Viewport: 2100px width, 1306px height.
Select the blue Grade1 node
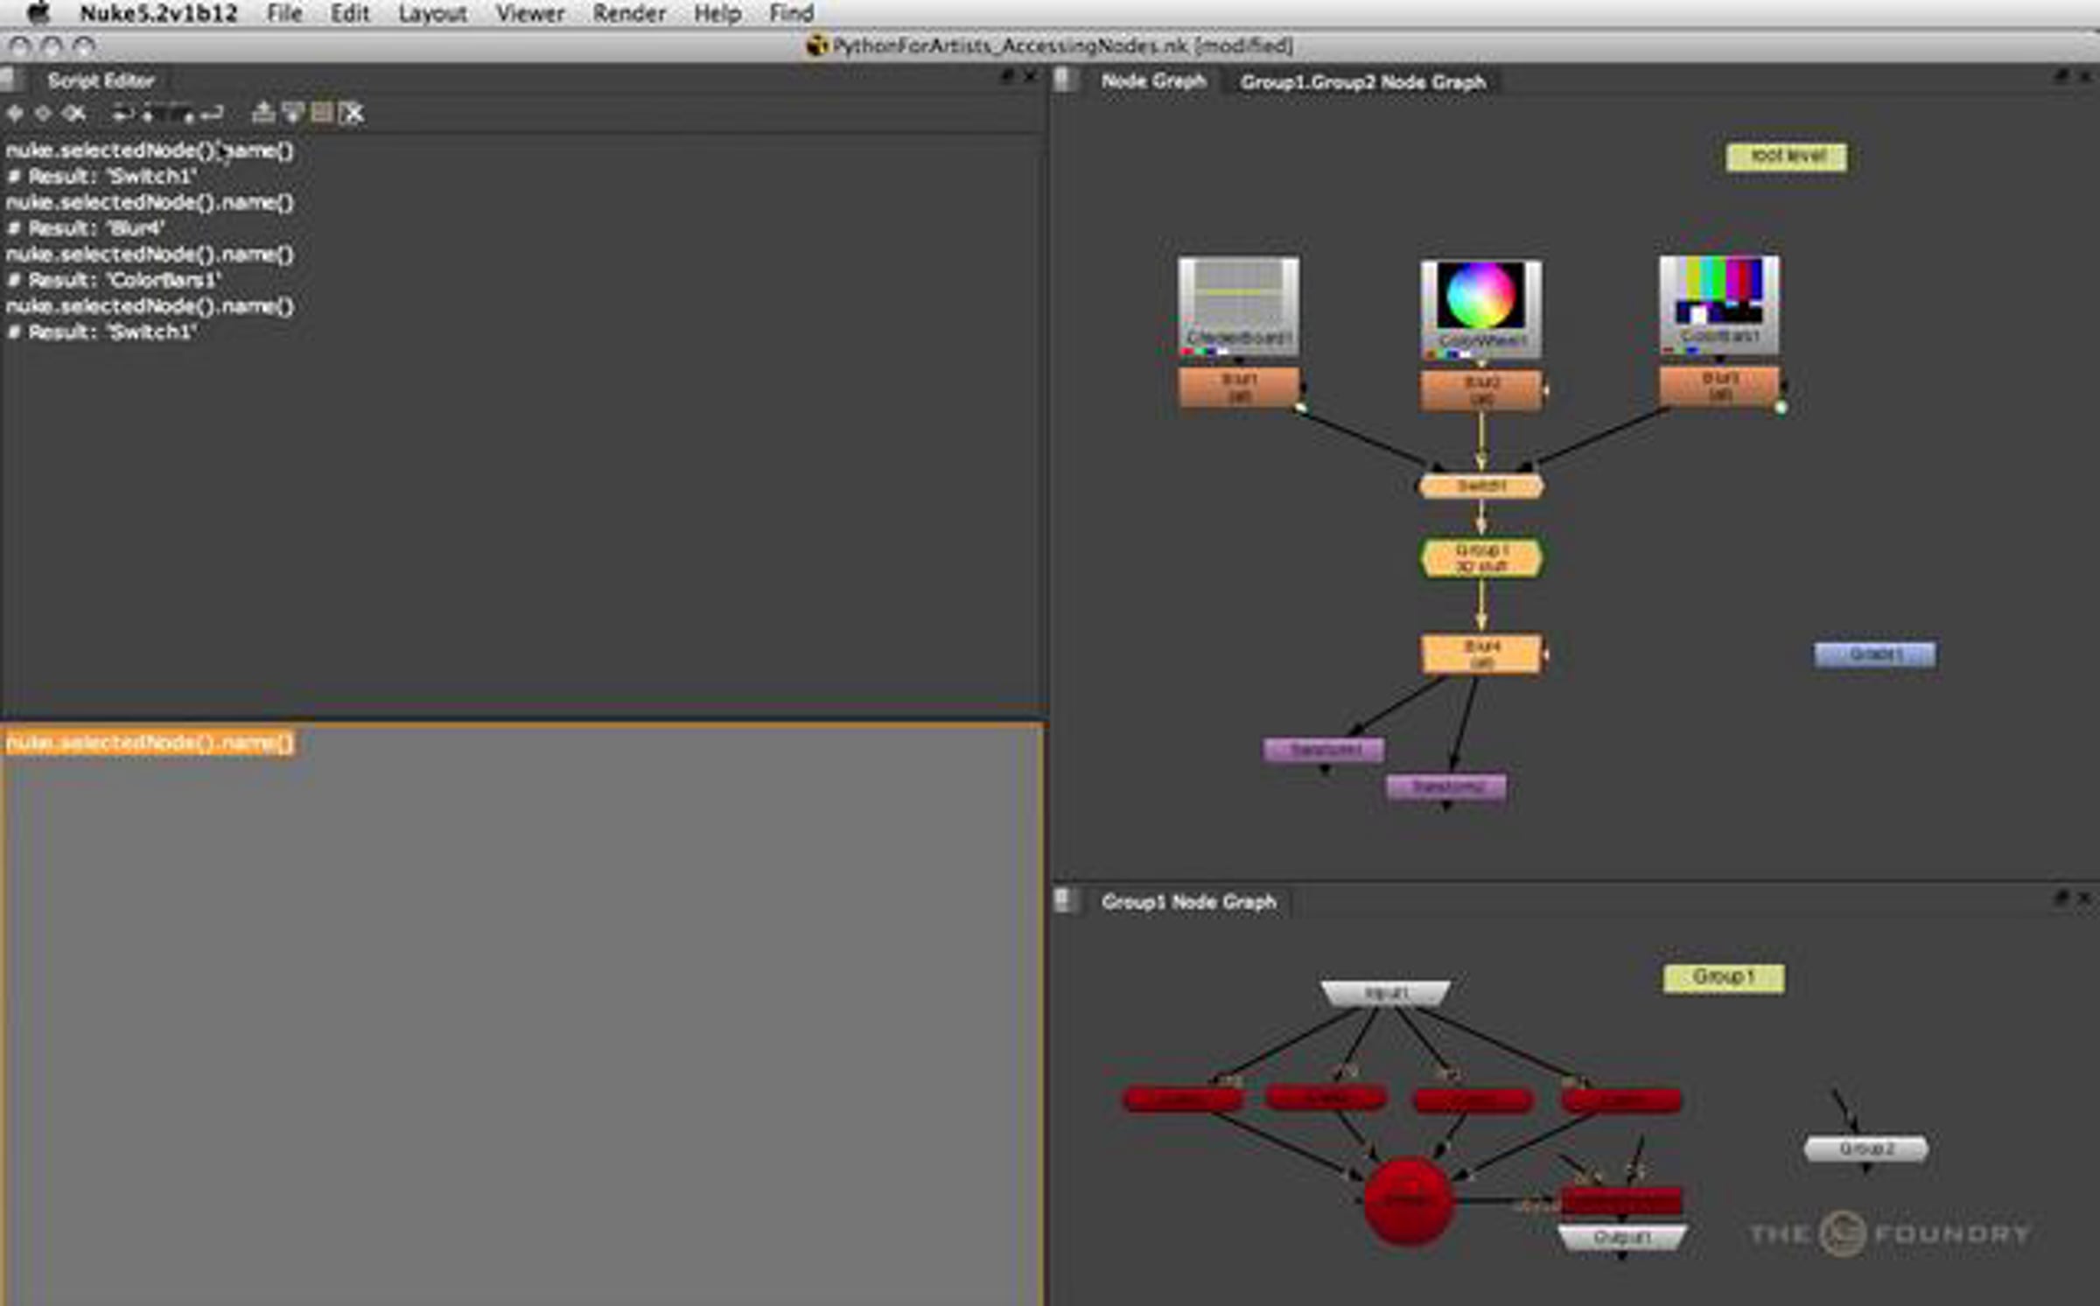click(1874, 654)
